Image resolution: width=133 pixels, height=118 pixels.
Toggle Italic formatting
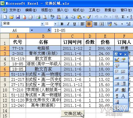(68, 24)
